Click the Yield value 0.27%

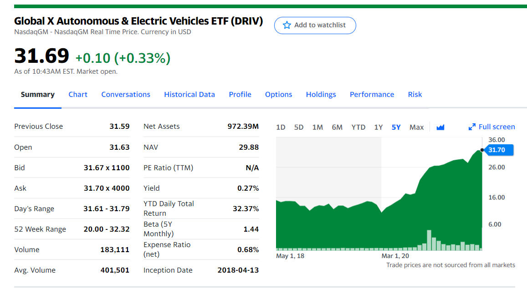[x=248, y=188]
